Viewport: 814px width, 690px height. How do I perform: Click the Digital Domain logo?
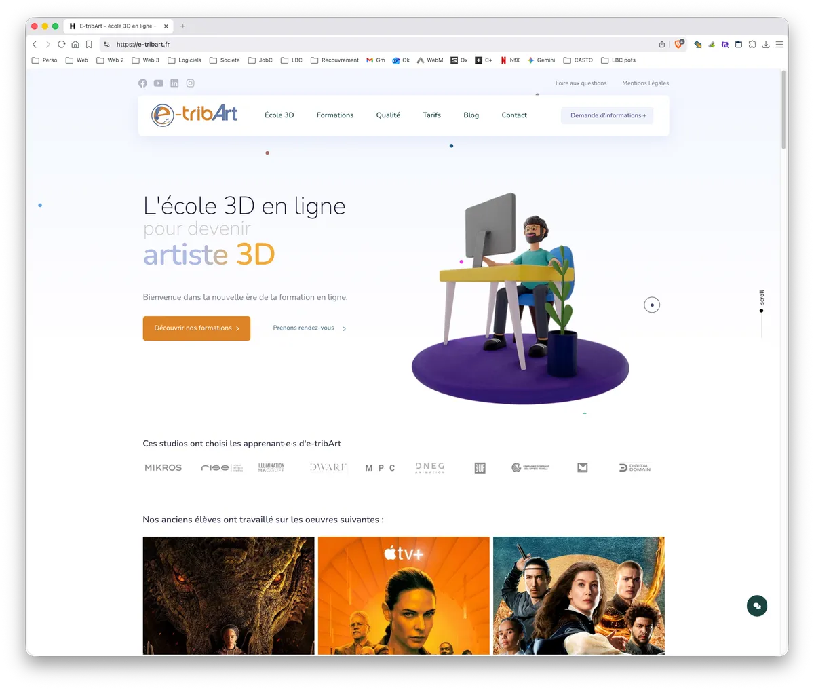click(635, 467)
